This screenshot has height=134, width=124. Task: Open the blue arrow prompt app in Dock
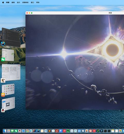[x=102, y=131]
